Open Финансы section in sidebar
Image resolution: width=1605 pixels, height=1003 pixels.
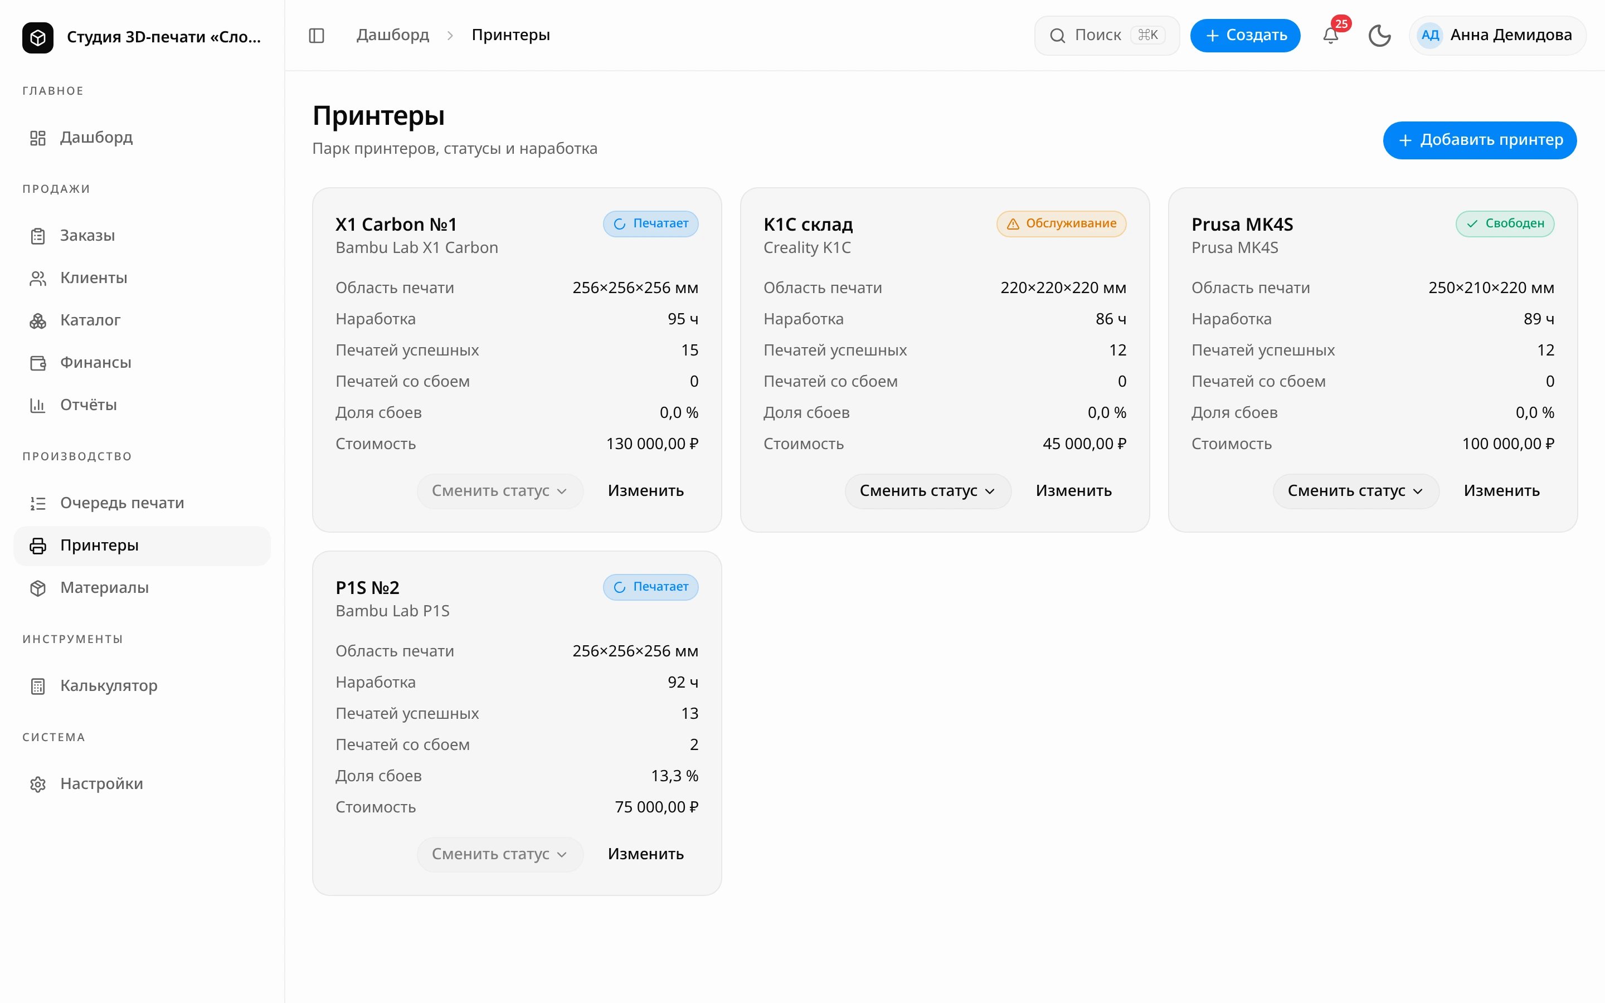tap(142, 363)
